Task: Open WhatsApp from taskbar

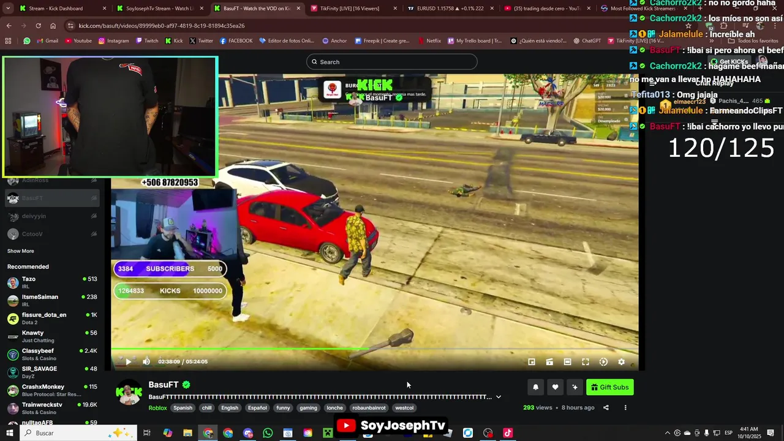Action: pos(268,433)
